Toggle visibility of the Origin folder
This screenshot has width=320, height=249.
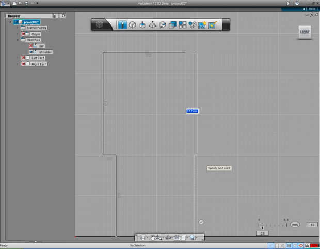pos(23,34)
